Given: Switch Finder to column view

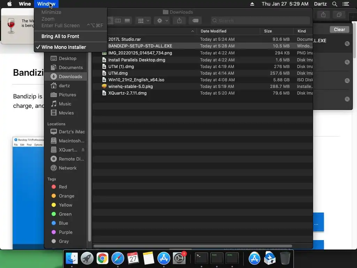Looking at the screenshot, I should click(118, 21).
